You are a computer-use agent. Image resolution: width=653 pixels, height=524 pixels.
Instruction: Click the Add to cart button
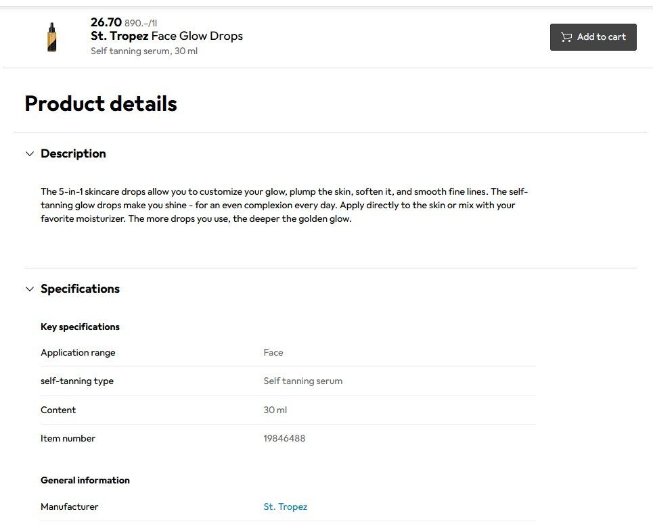point(593,37)
